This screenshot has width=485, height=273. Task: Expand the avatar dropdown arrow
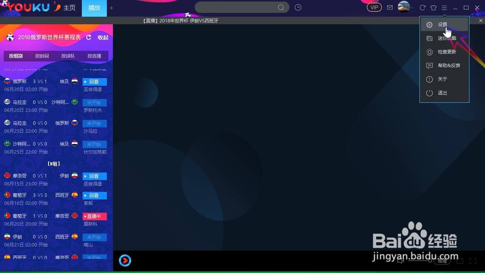coord(412,8)
